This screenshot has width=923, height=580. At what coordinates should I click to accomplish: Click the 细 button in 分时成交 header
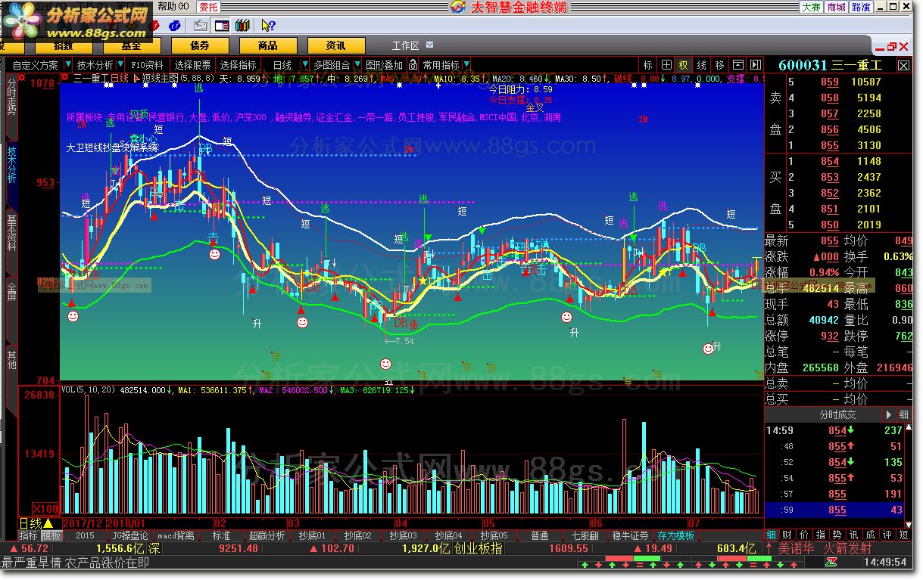tap(903, 415)
